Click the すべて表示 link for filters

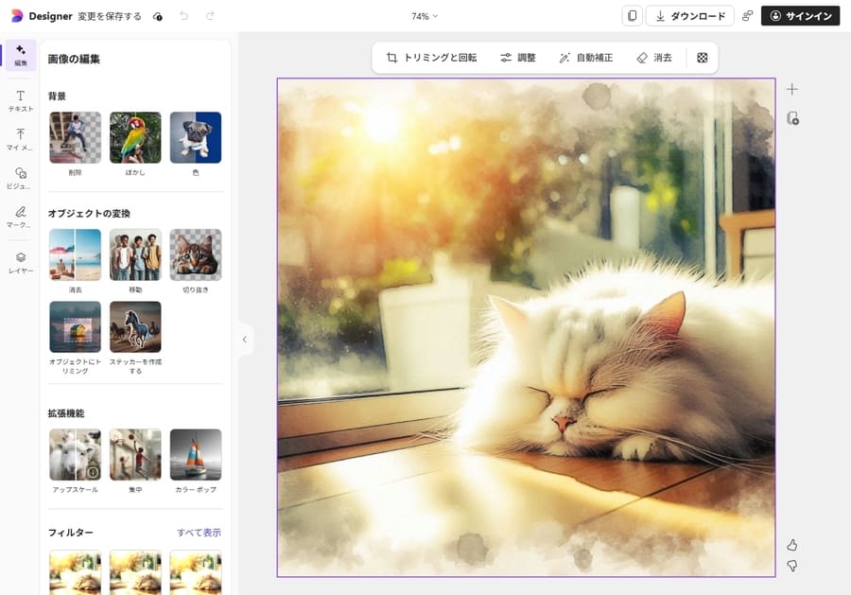tap(199, 533)
